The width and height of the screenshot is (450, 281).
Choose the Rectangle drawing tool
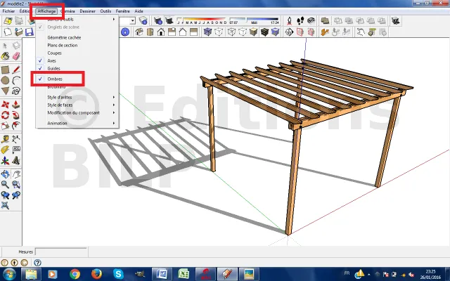click(6, 70)
